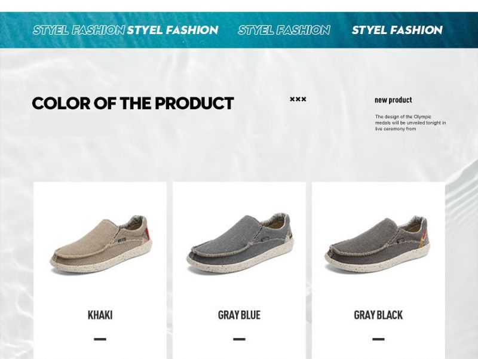The height and width of the screenshot is (359, 478).
Task: Open the 'new product' heading
Action: coord(393,100)
